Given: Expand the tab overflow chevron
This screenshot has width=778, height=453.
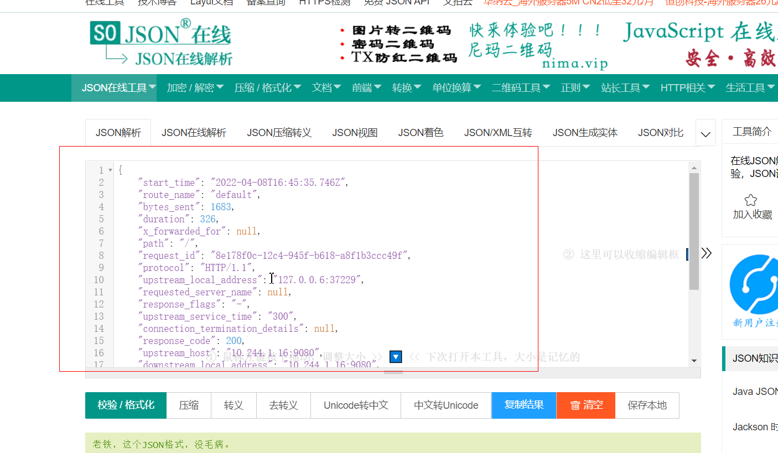Looking at the screenshot, I should (x=706, y=134).
